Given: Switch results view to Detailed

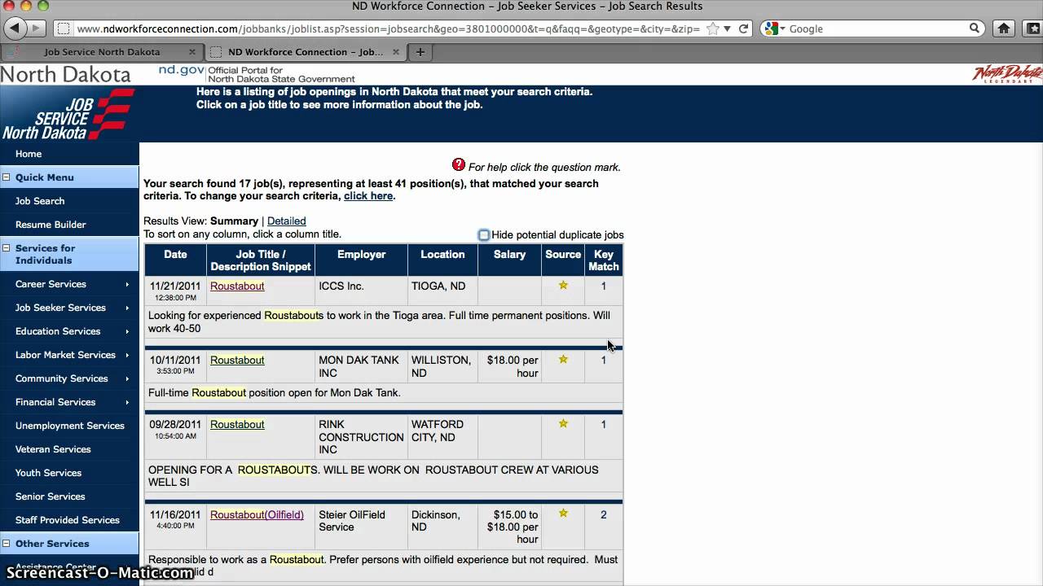Looking at the screenshot, I should click(286, 221).
